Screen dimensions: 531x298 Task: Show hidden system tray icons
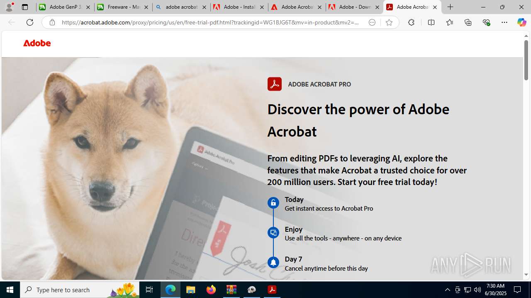click(x=447, y=290)
